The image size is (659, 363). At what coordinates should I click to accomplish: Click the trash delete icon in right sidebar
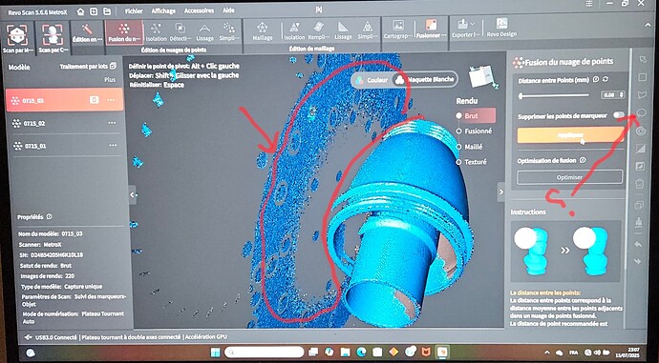point(640,184)
